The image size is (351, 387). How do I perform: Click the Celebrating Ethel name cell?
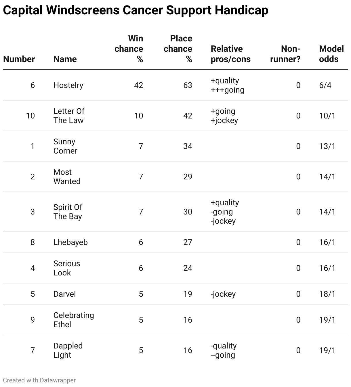point(74,320)
